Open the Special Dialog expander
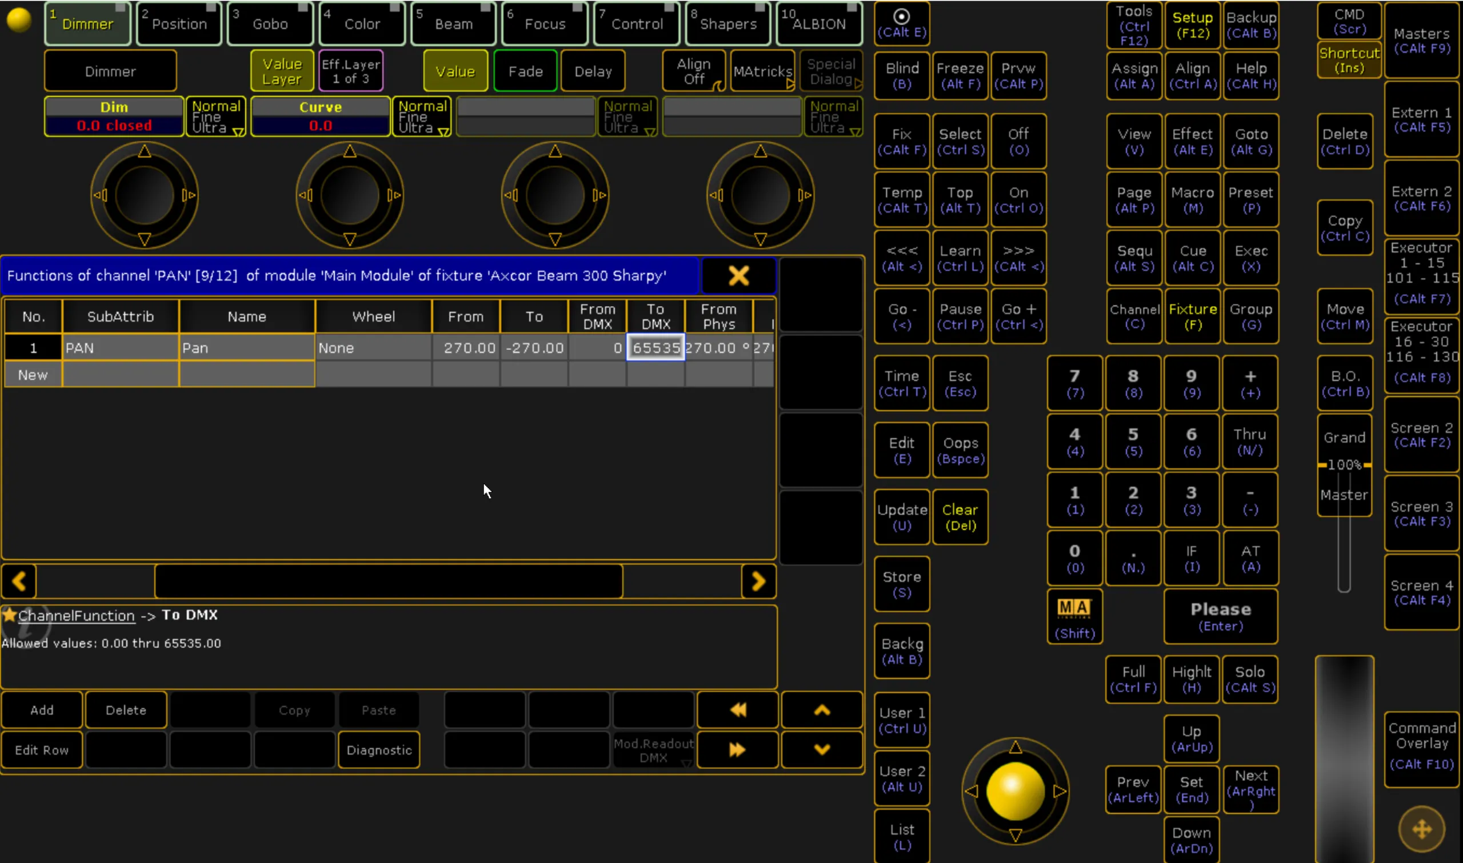 coord(832,71)
